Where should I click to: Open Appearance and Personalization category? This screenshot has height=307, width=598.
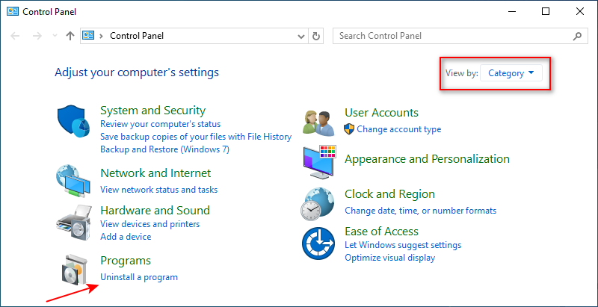click(x=427, y=159)
